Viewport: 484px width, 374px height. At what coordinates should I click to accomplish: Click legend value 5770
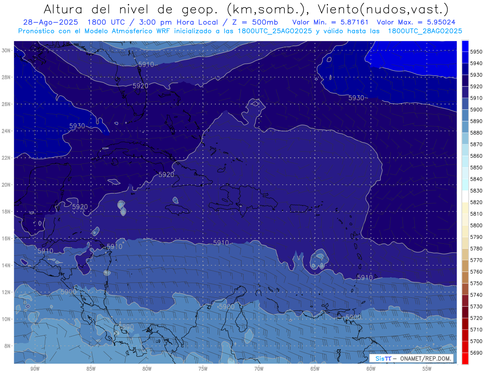click(x=477, y=260)
